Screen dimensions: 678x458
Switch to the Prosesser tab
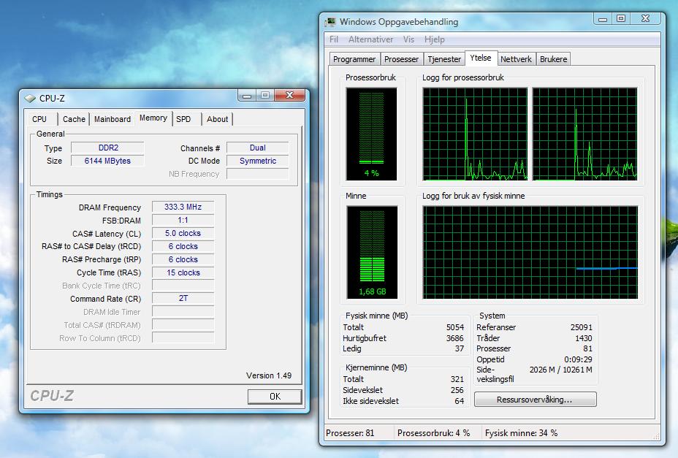(401, 59)
